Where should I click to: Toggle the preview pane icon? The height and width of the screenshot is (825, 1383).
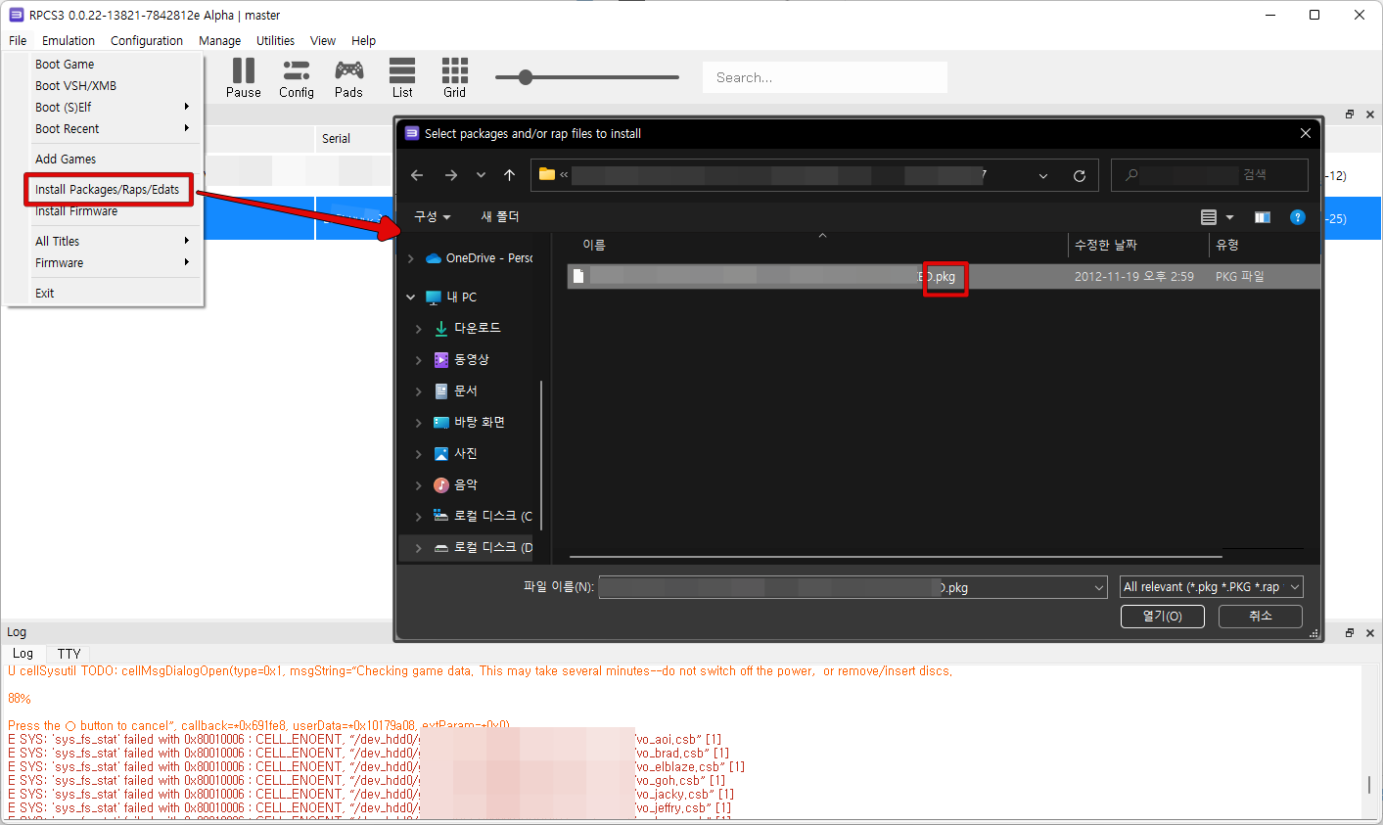pos(1263,217)
